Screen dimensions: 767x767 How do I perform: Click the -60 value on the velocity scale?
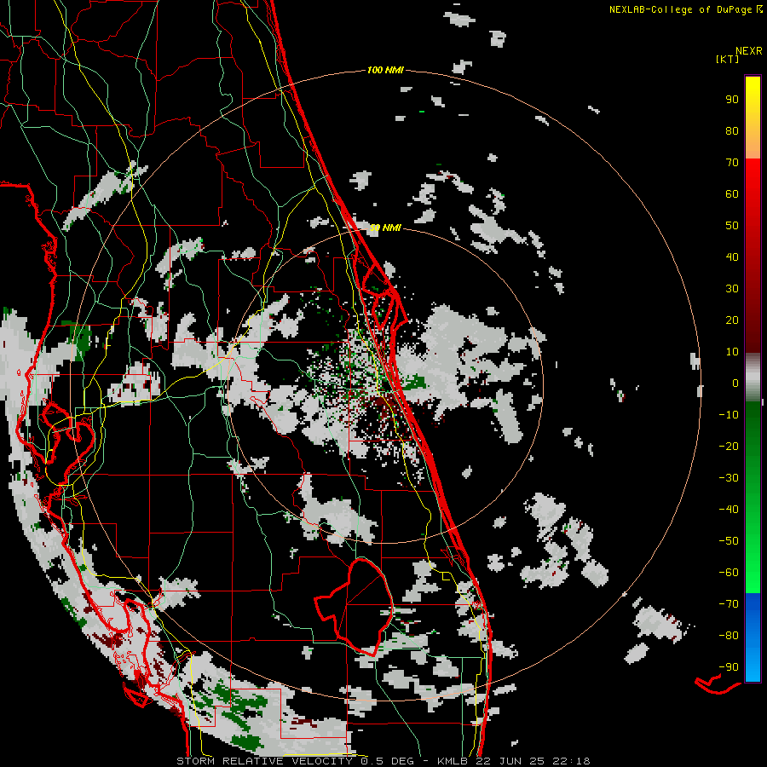pyautogui.click(x=729, y=573)
